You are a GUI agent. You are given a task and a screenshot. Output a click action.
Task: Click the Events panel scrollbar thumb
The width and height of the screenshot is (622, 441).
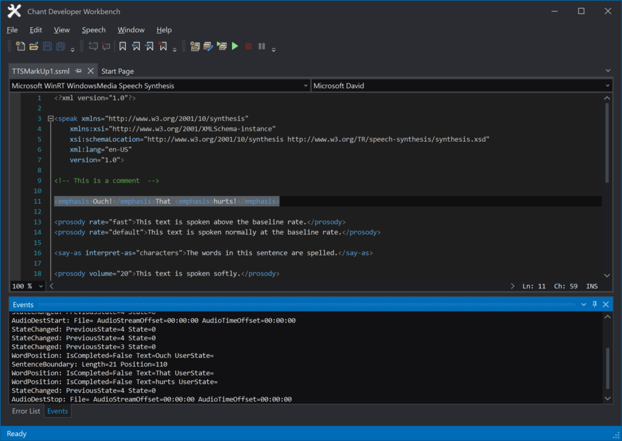tap(607, 369)
